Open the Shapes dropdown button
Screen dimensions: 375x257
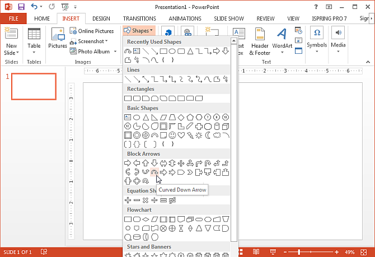click(139, 31)
